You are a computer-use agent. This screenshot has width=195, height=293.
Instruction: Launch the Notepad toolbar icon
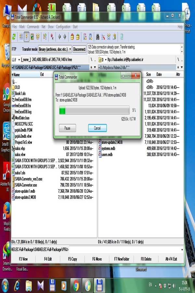122,37
